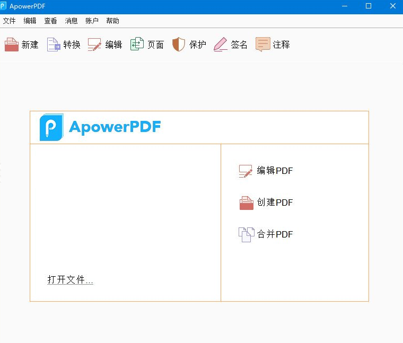Click the 新建 (New) toolbar icon
Image resolution: width=403 pixels, height=343 pixels.
pos(12,45)
